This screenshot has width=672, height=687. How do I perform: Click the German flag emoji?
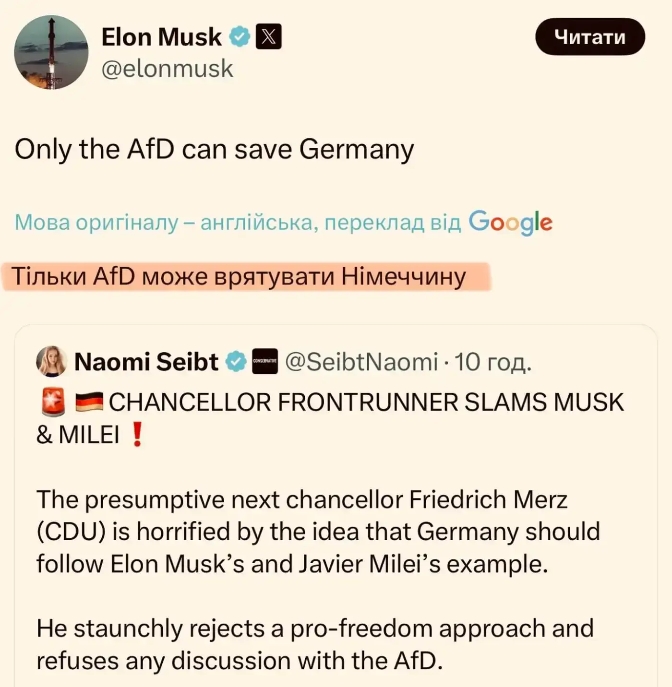pos(89,402)
